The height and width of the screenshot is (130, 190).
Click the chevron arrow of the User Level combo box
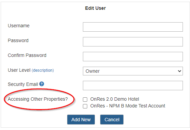click(180, 71)
